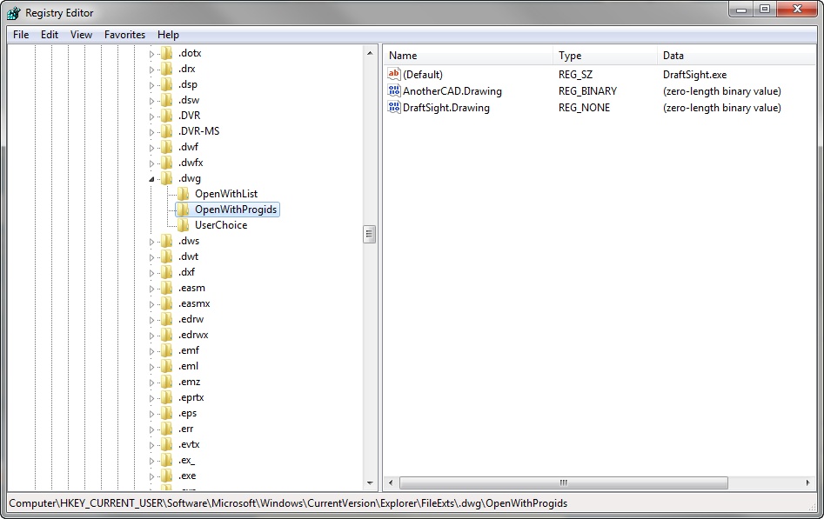Click the OpenWithProgids folder icon
824x519 pixels.
click(184, 210)
